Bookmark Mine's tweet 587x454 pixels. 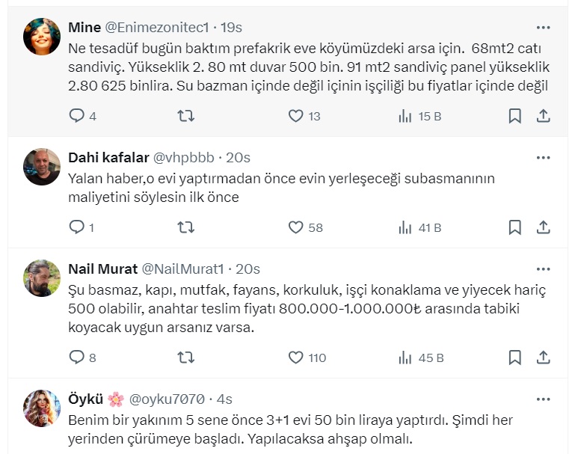pos(514,116)
